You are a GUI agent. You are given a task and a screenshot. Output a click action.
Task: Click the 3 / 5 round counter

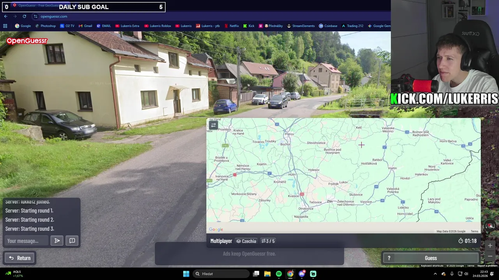268,241
